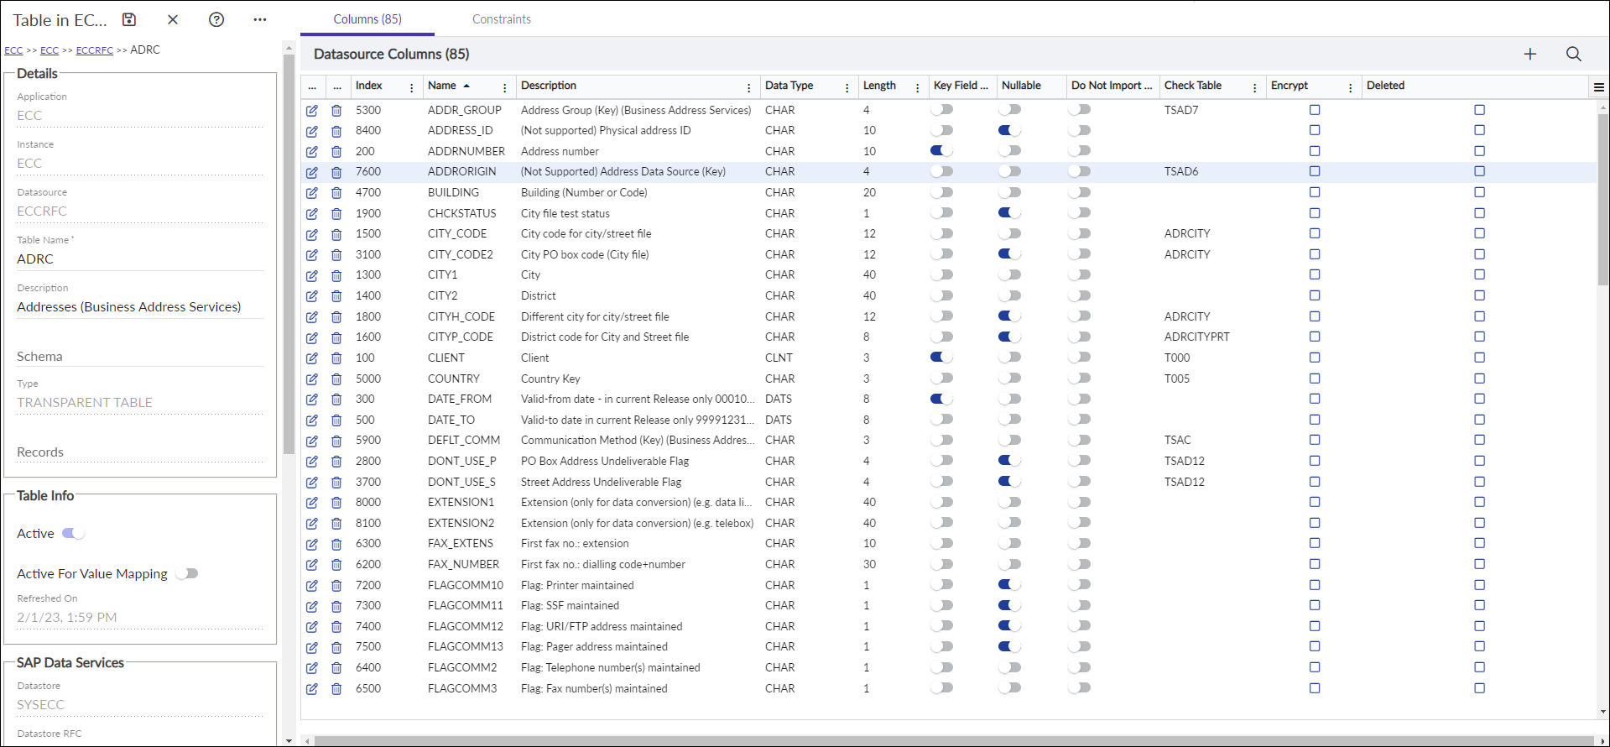Edit the DATE_FROM column row

312,400
